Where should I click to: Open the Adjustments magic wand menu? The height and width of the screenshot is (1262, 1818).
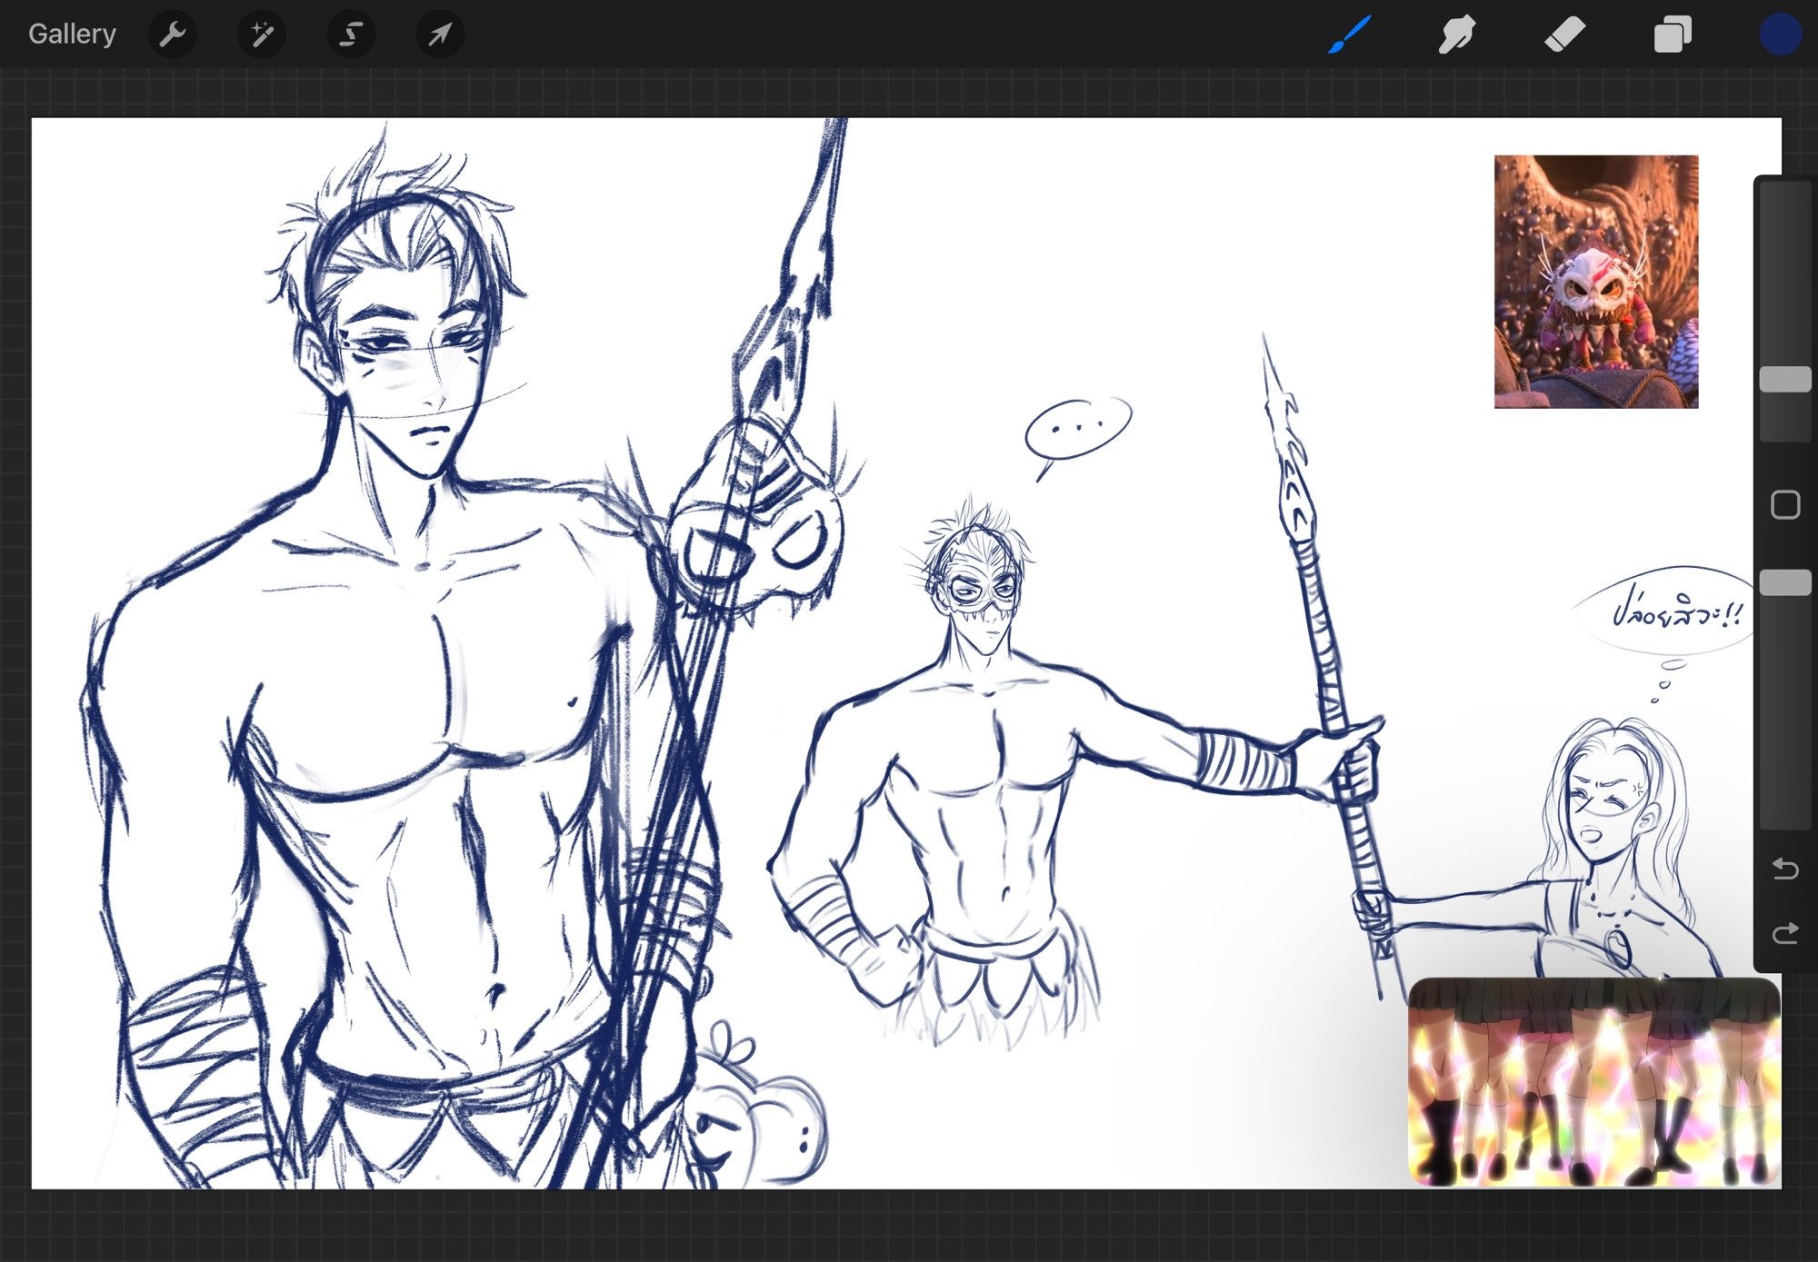(262, 35)
